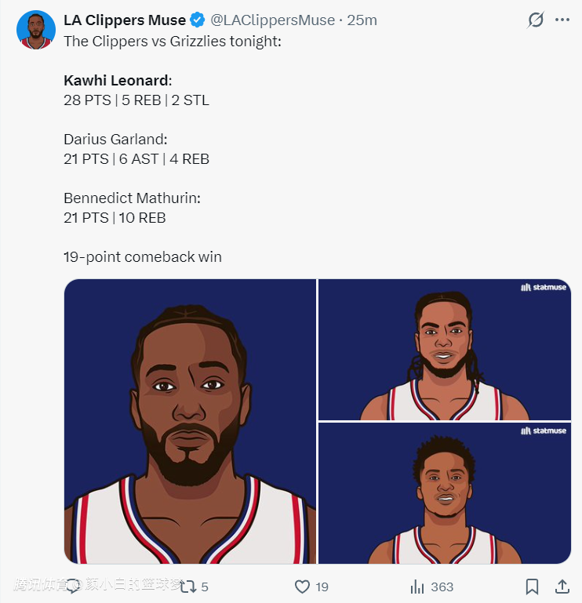
Task: Like the post with the heart icon
Action: [x=302, y=587]
